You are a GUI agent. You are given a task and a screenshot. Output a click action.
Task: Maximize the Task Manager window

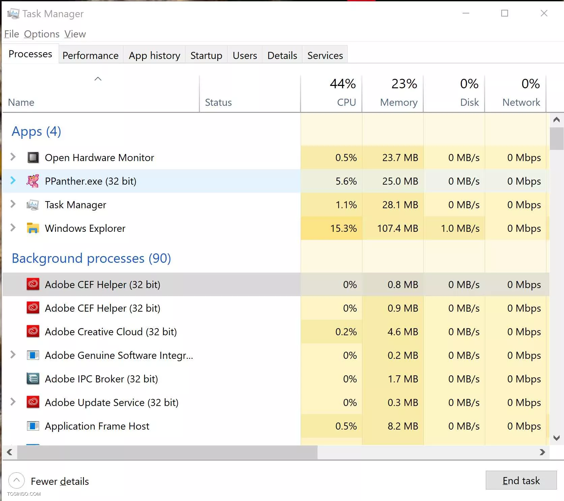[505, 13]
